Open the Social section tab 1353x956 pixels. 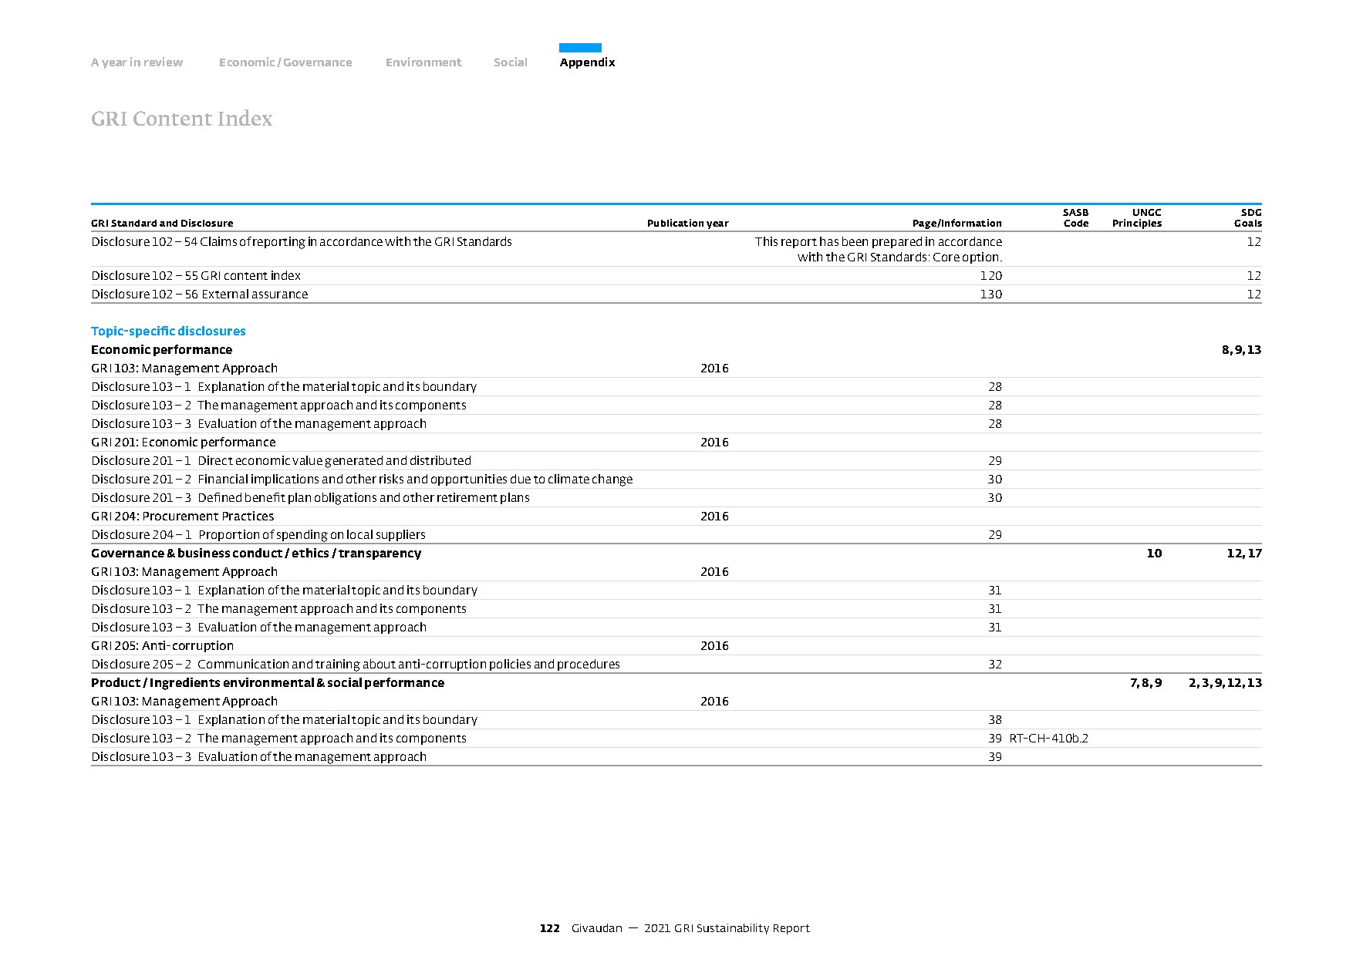point(511,62)
